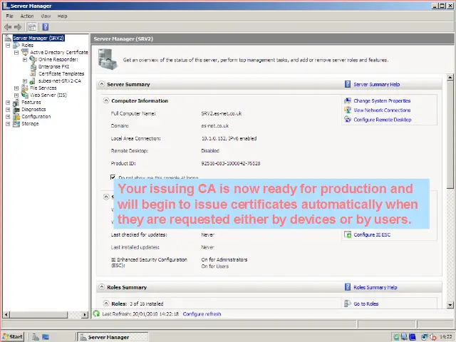This screenshot has height=342, width=456.
Task: Click the Roles icon in tree
Action: tap(16, 46)
